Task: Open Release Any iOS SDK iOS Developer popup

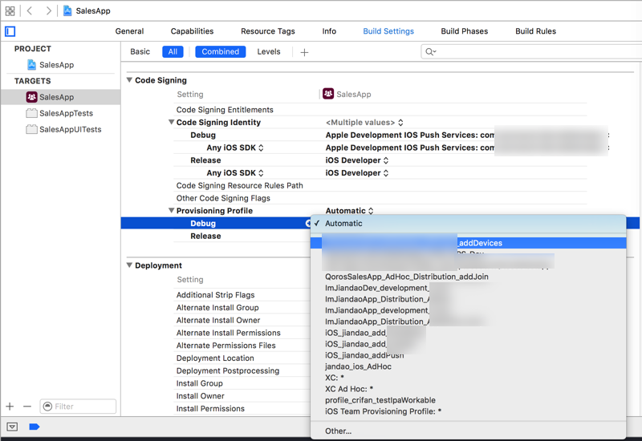Action: pyautogui.click(x=356, y=173)
